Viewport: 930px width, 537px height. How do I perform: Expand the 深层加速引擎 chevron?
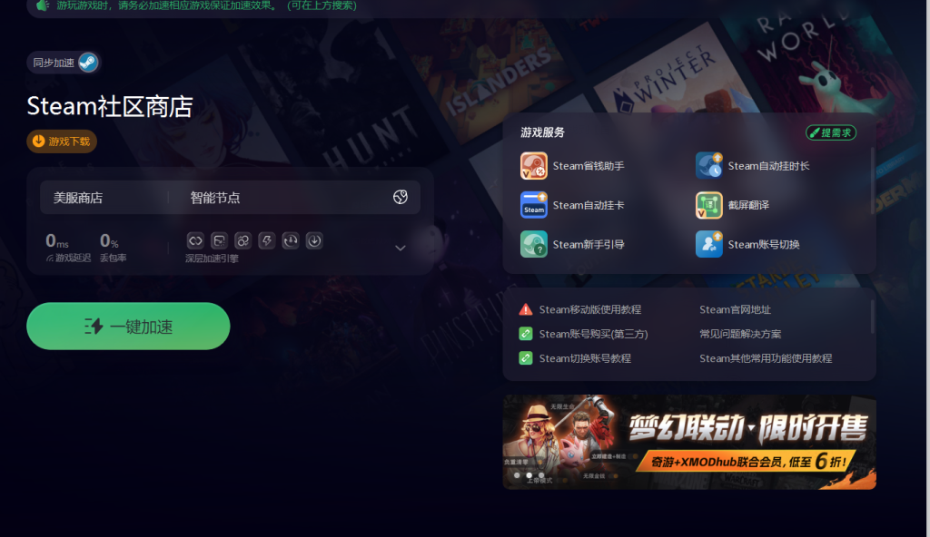pos(401,248)
